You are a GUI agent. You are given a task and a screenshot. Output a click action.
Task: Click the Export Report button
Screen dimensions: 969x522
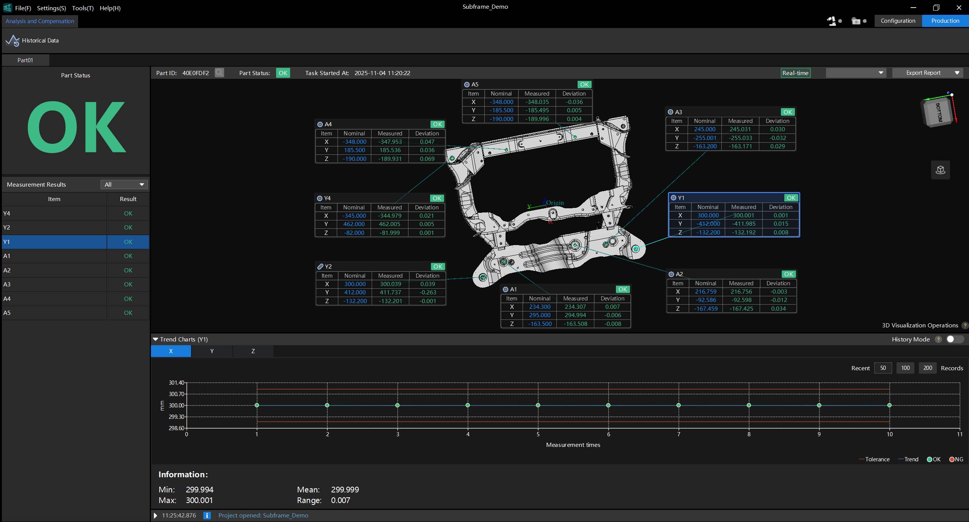[924, 72]
